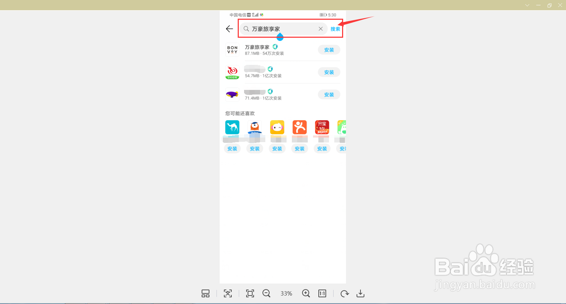566x304 pixels.
Task: Click the fit-to-window toolbar icon
Action: [x=228, y=293]
